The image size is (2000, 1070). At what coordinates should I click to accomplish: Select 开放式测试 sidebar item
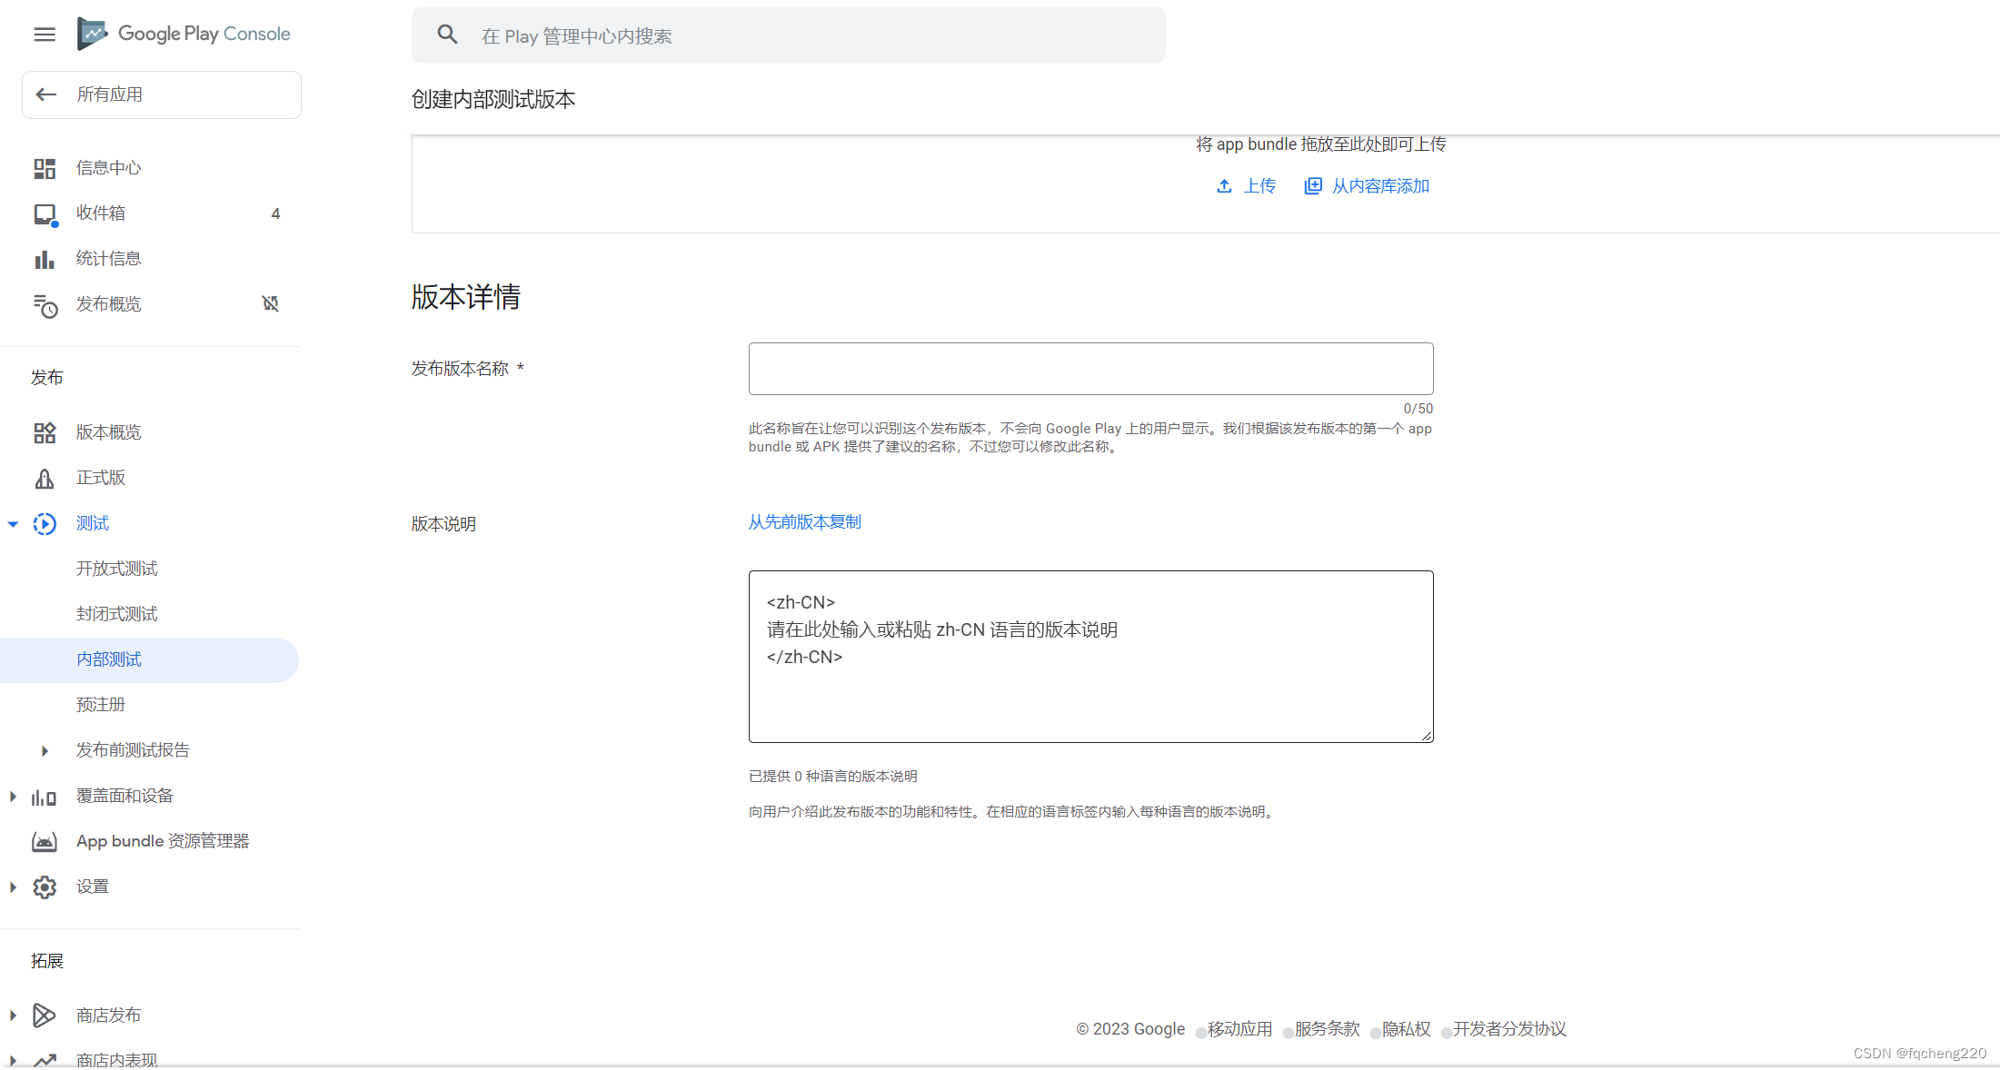[116, 569]
